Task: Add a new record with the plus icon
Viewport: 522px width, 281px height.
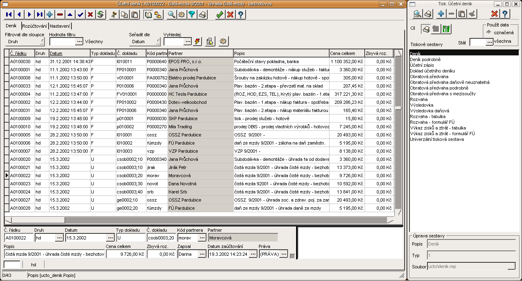Action: point(50,15)
